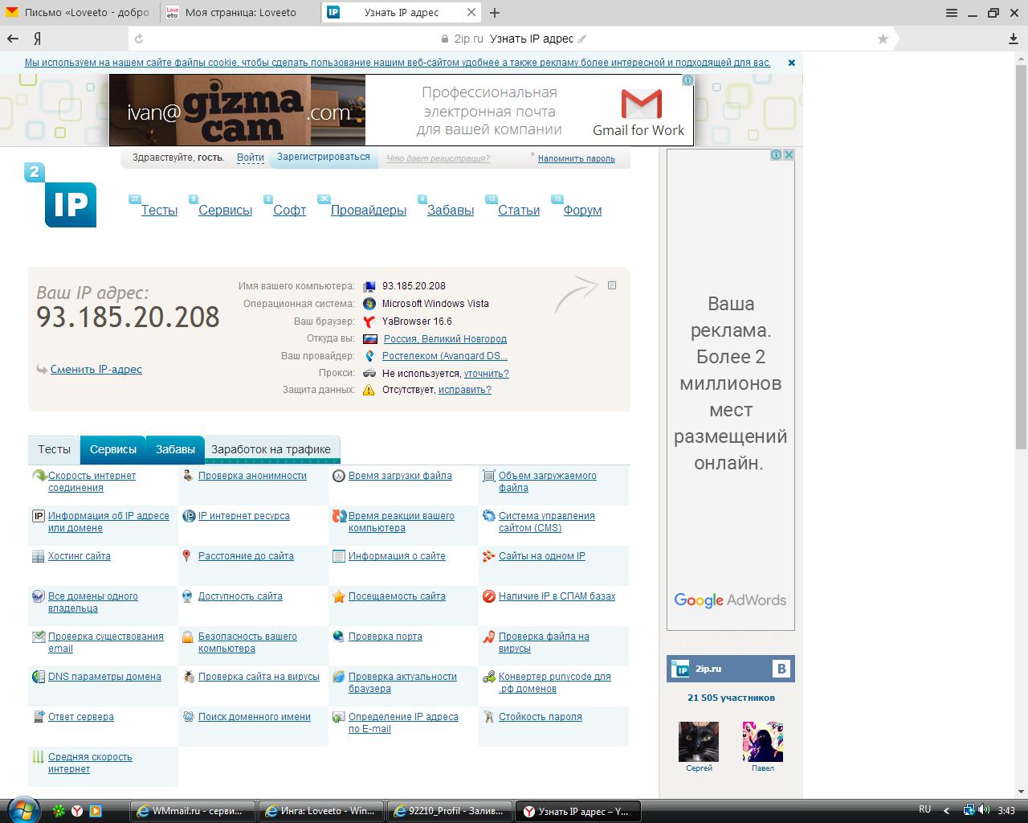Click the 'Войти' login link
The image size is (1028, 823).
(x=251, y=158)
